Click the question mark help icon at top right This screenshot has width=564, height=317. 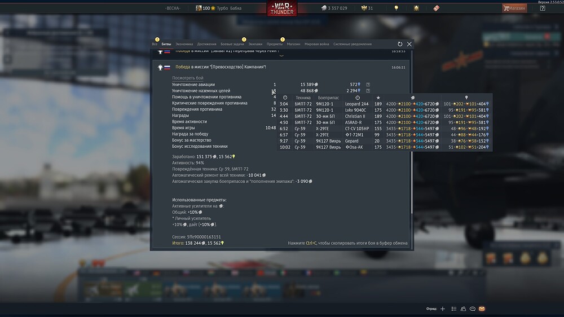click(543, 8)
